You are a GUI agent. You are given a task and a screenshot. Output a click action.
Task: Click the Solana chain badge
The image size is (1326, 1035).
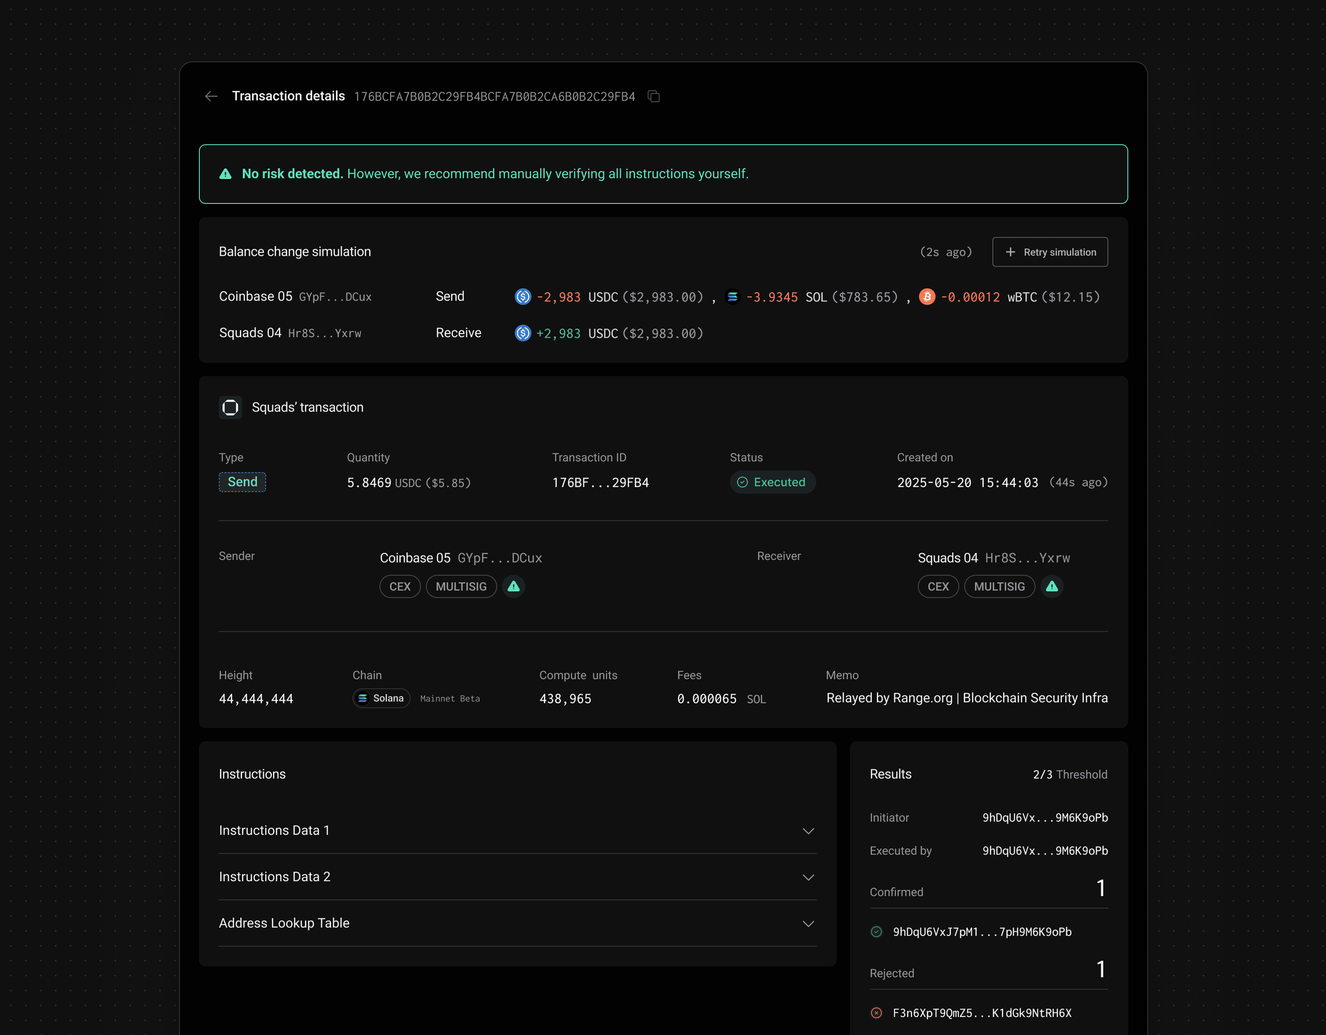point(381,698)
